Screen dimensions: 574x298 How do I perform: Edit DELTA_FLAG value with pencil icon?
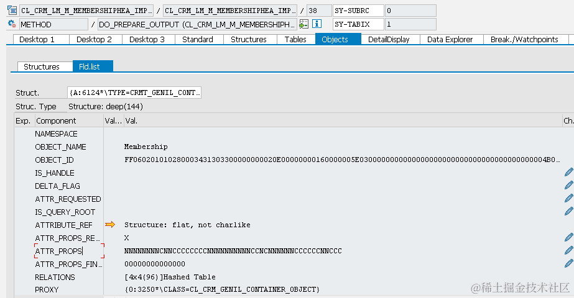[x=568, y=186]
